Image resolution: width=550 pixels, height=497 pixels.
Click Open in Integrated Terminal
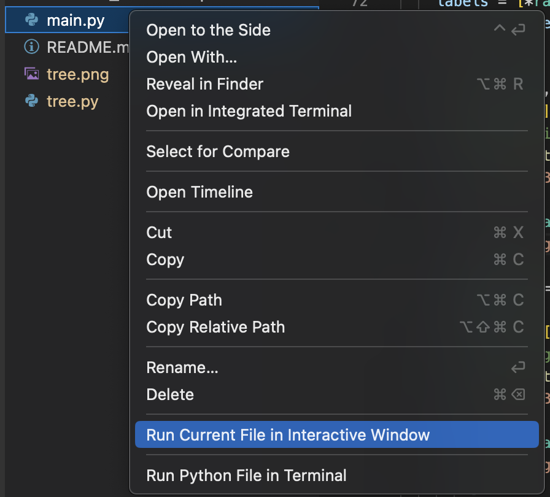[337, 111]
